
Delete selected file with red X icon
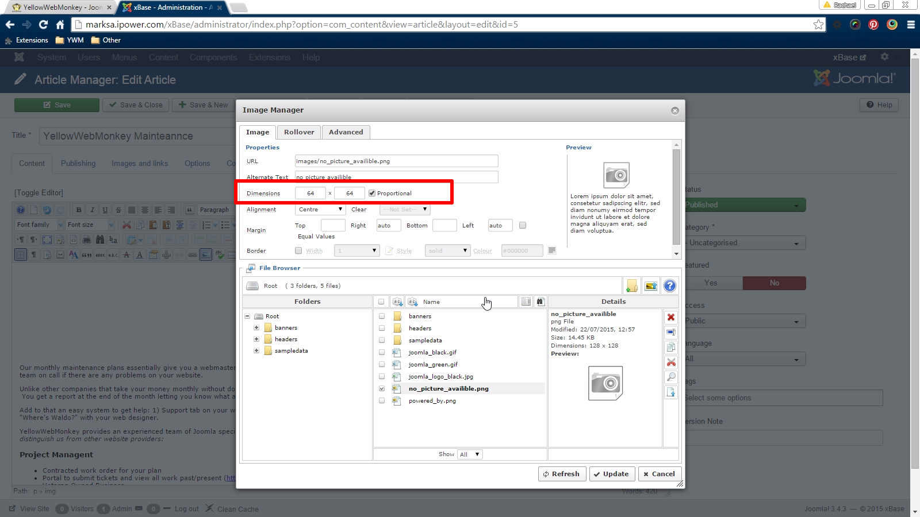coord(671,317)
